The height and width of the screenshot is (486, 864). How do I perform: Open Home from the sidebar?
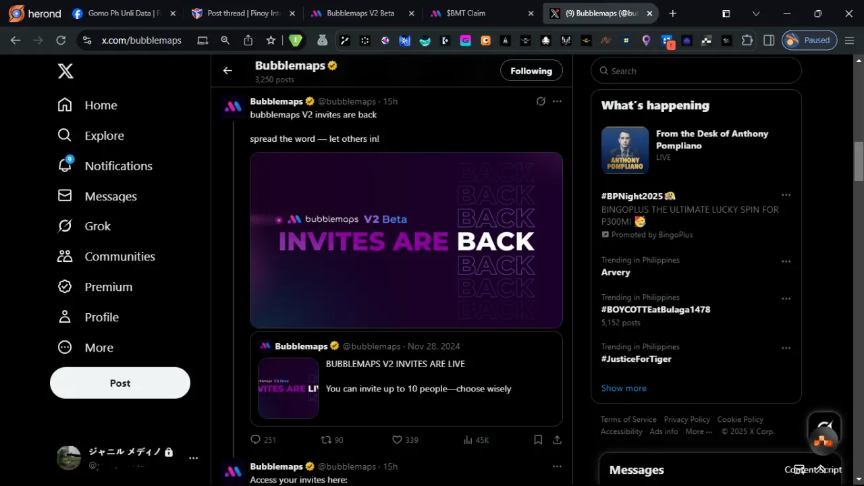click(88, 105)
